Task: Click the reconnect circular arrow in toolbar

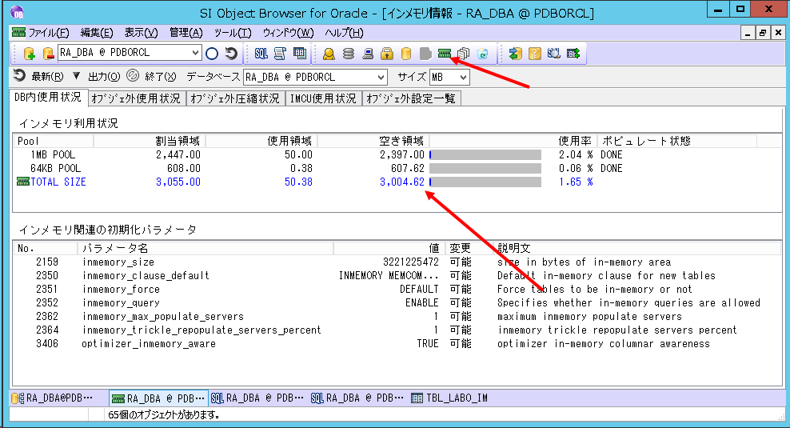Action: (231, 54)
